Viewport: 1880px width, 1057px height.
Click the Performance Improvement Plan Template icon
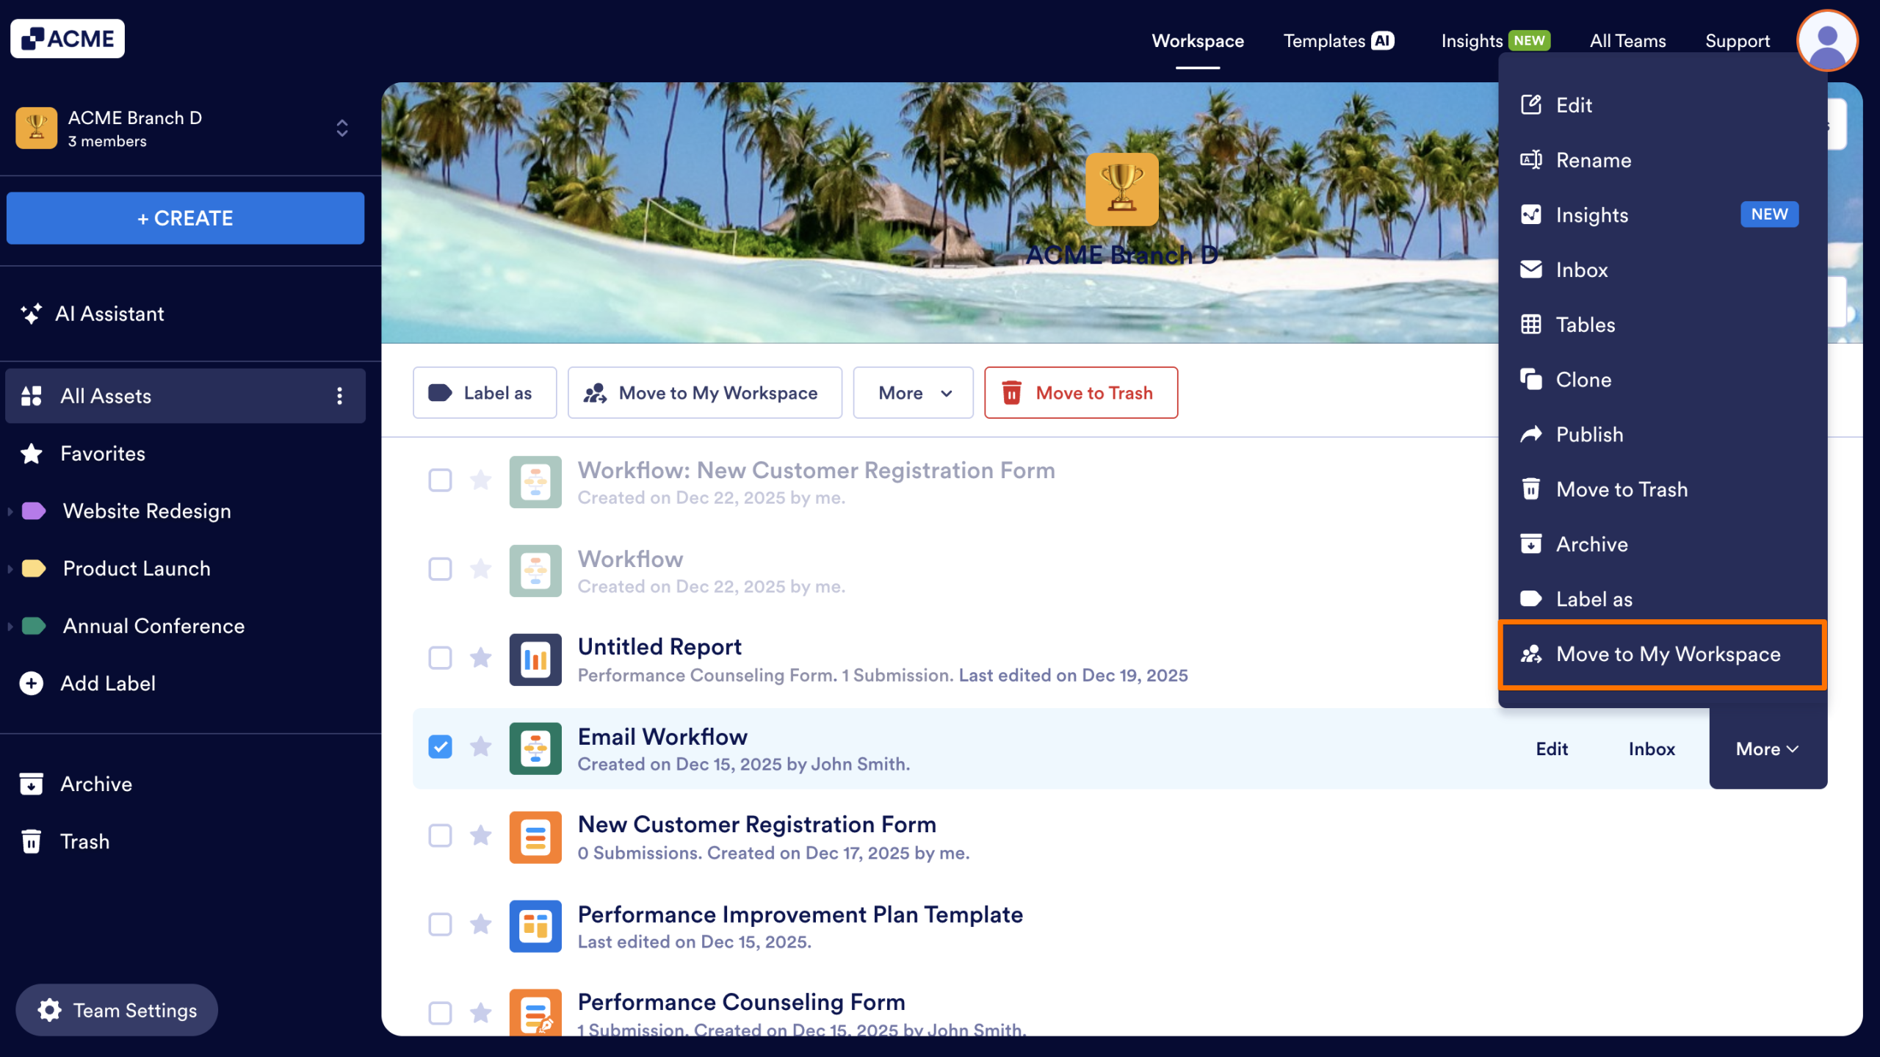(535, 926)
